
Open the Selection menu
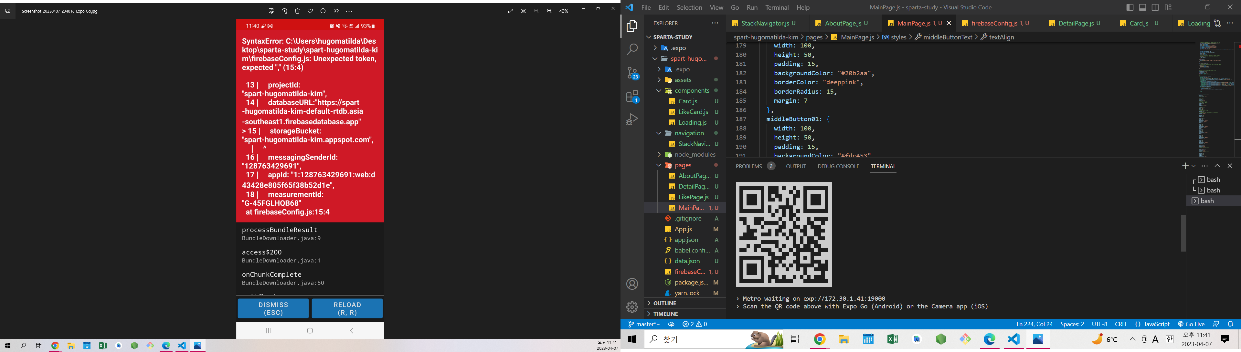pyautogui.click(x=689, y=7)
